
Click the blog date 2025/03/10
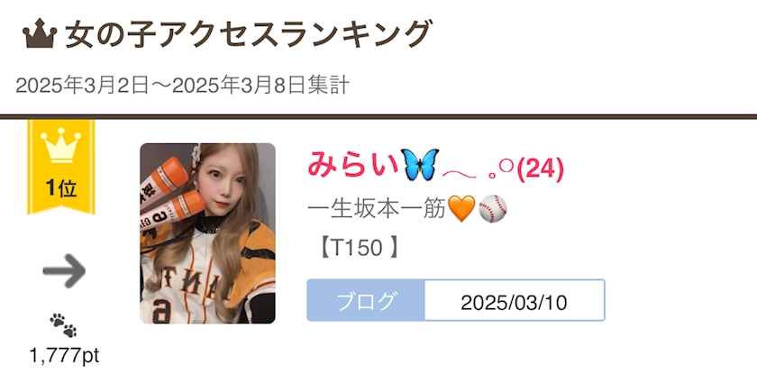[515, 303]
